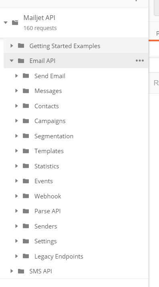Click the Mailjet API collection folder icon
This screenshot has width=159, height=287.
click(x=15, y=22)
